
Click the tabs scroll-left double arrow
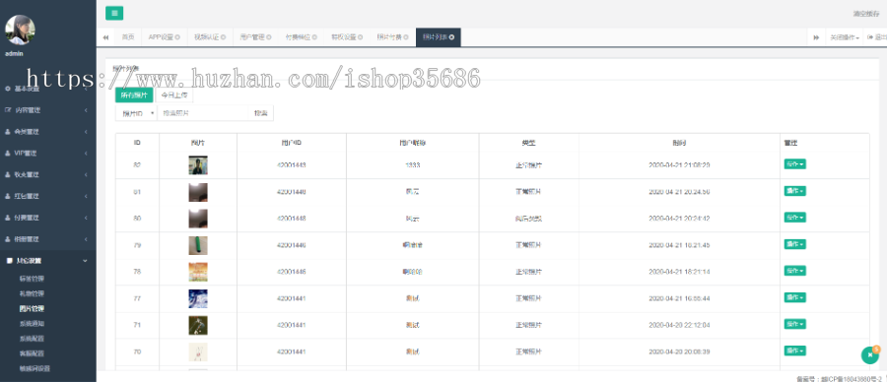[105, 37]
